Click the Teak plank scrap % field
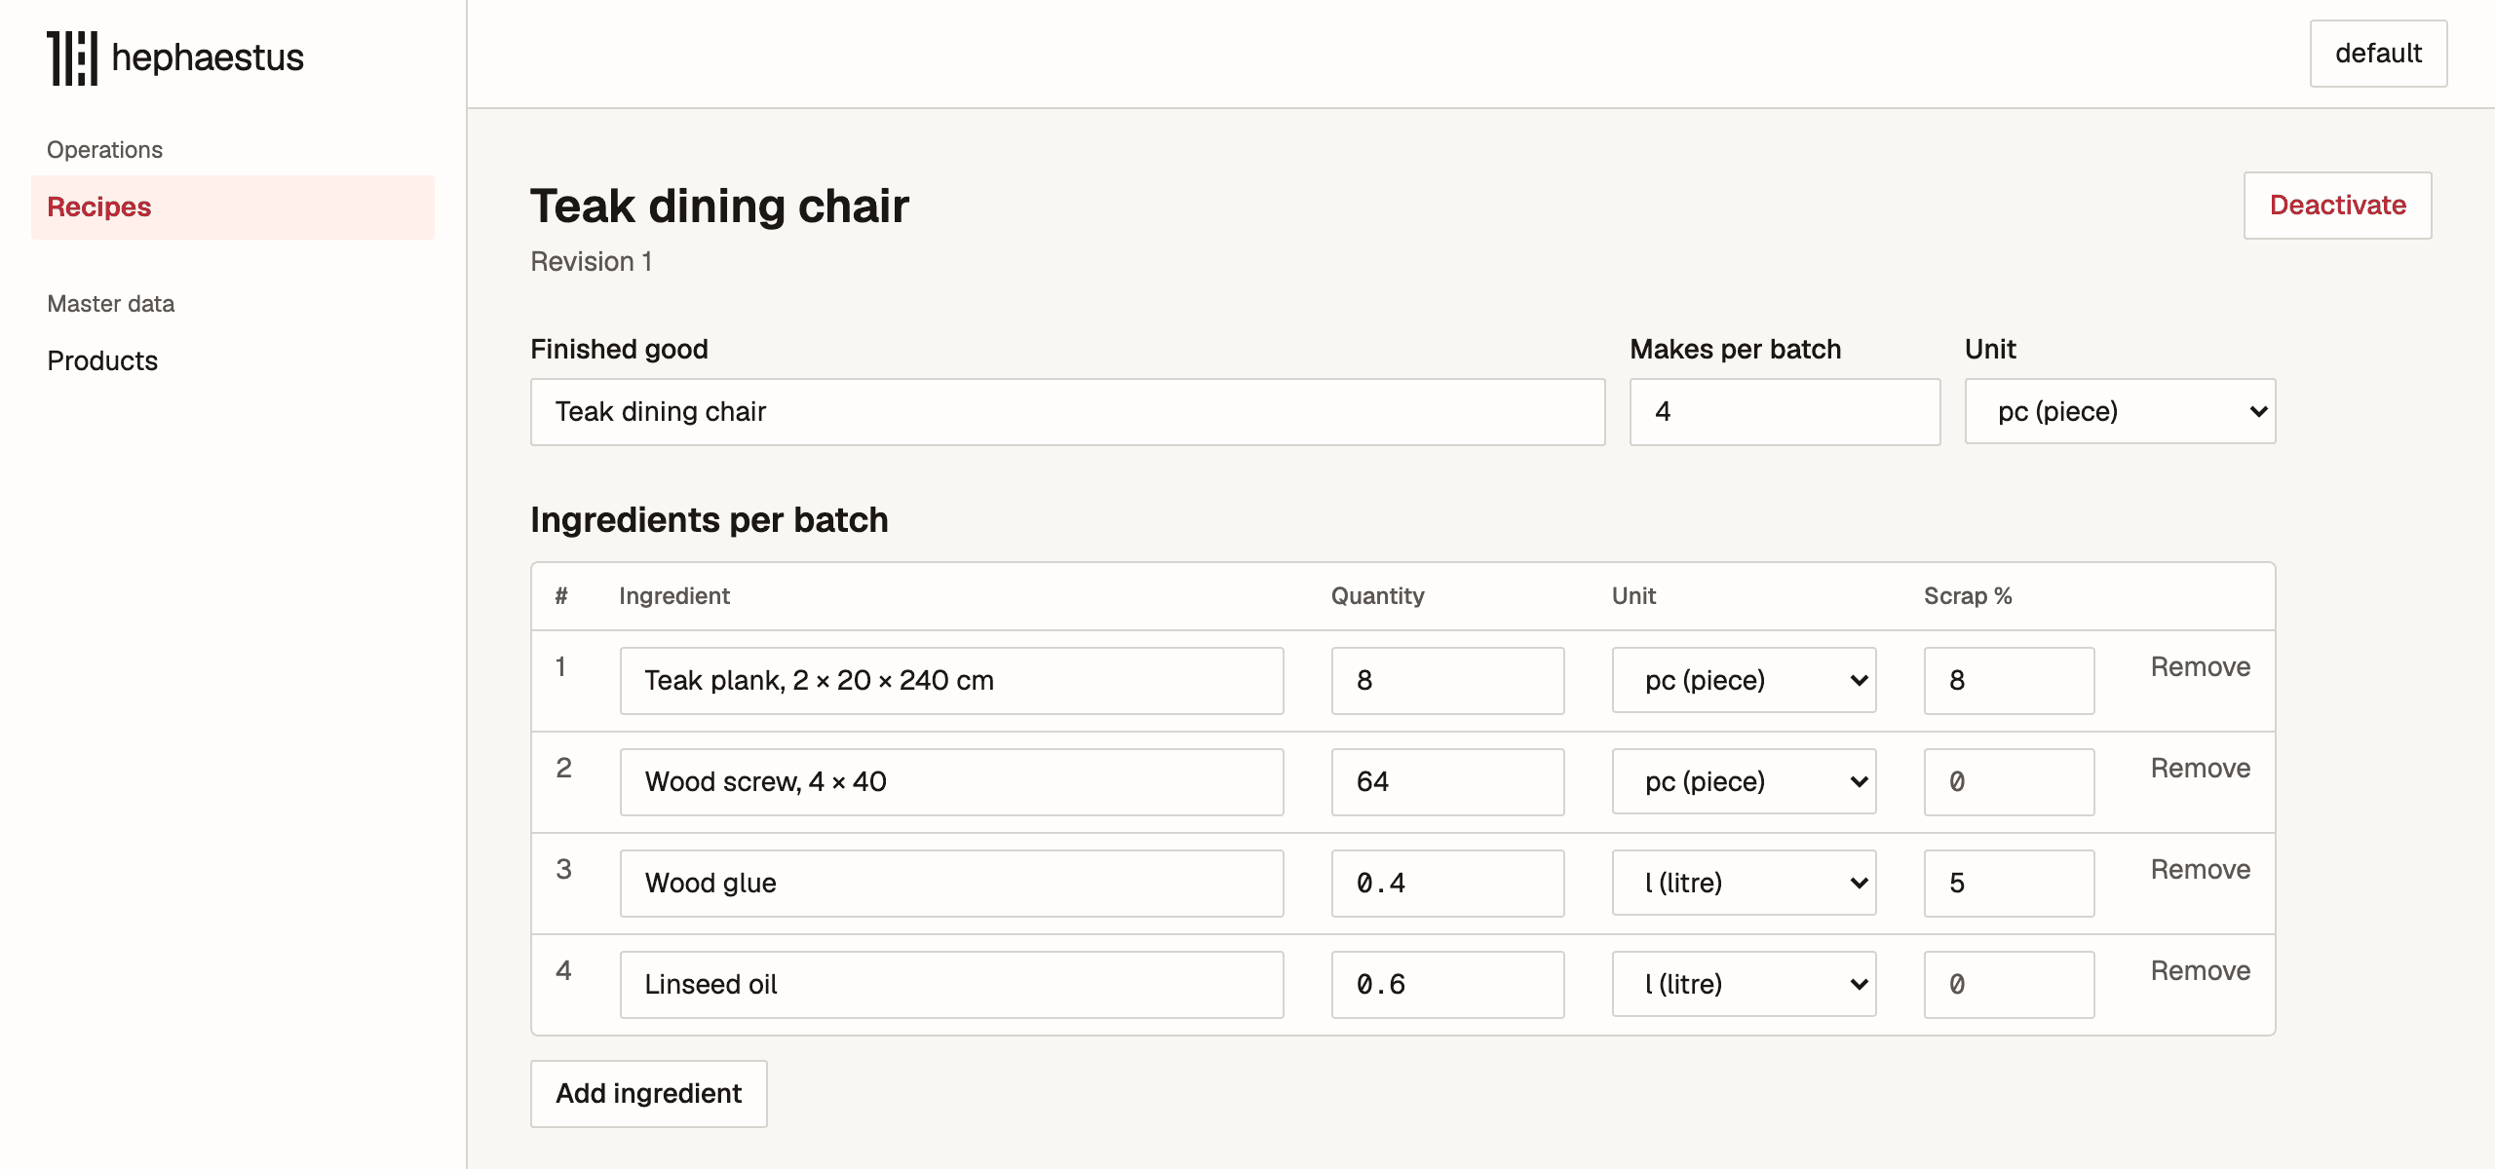 [2009, 681]
